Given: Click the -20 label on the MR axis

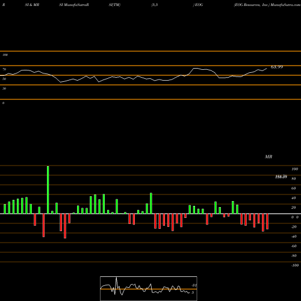Looking at the screenshot, I should 294,227.
